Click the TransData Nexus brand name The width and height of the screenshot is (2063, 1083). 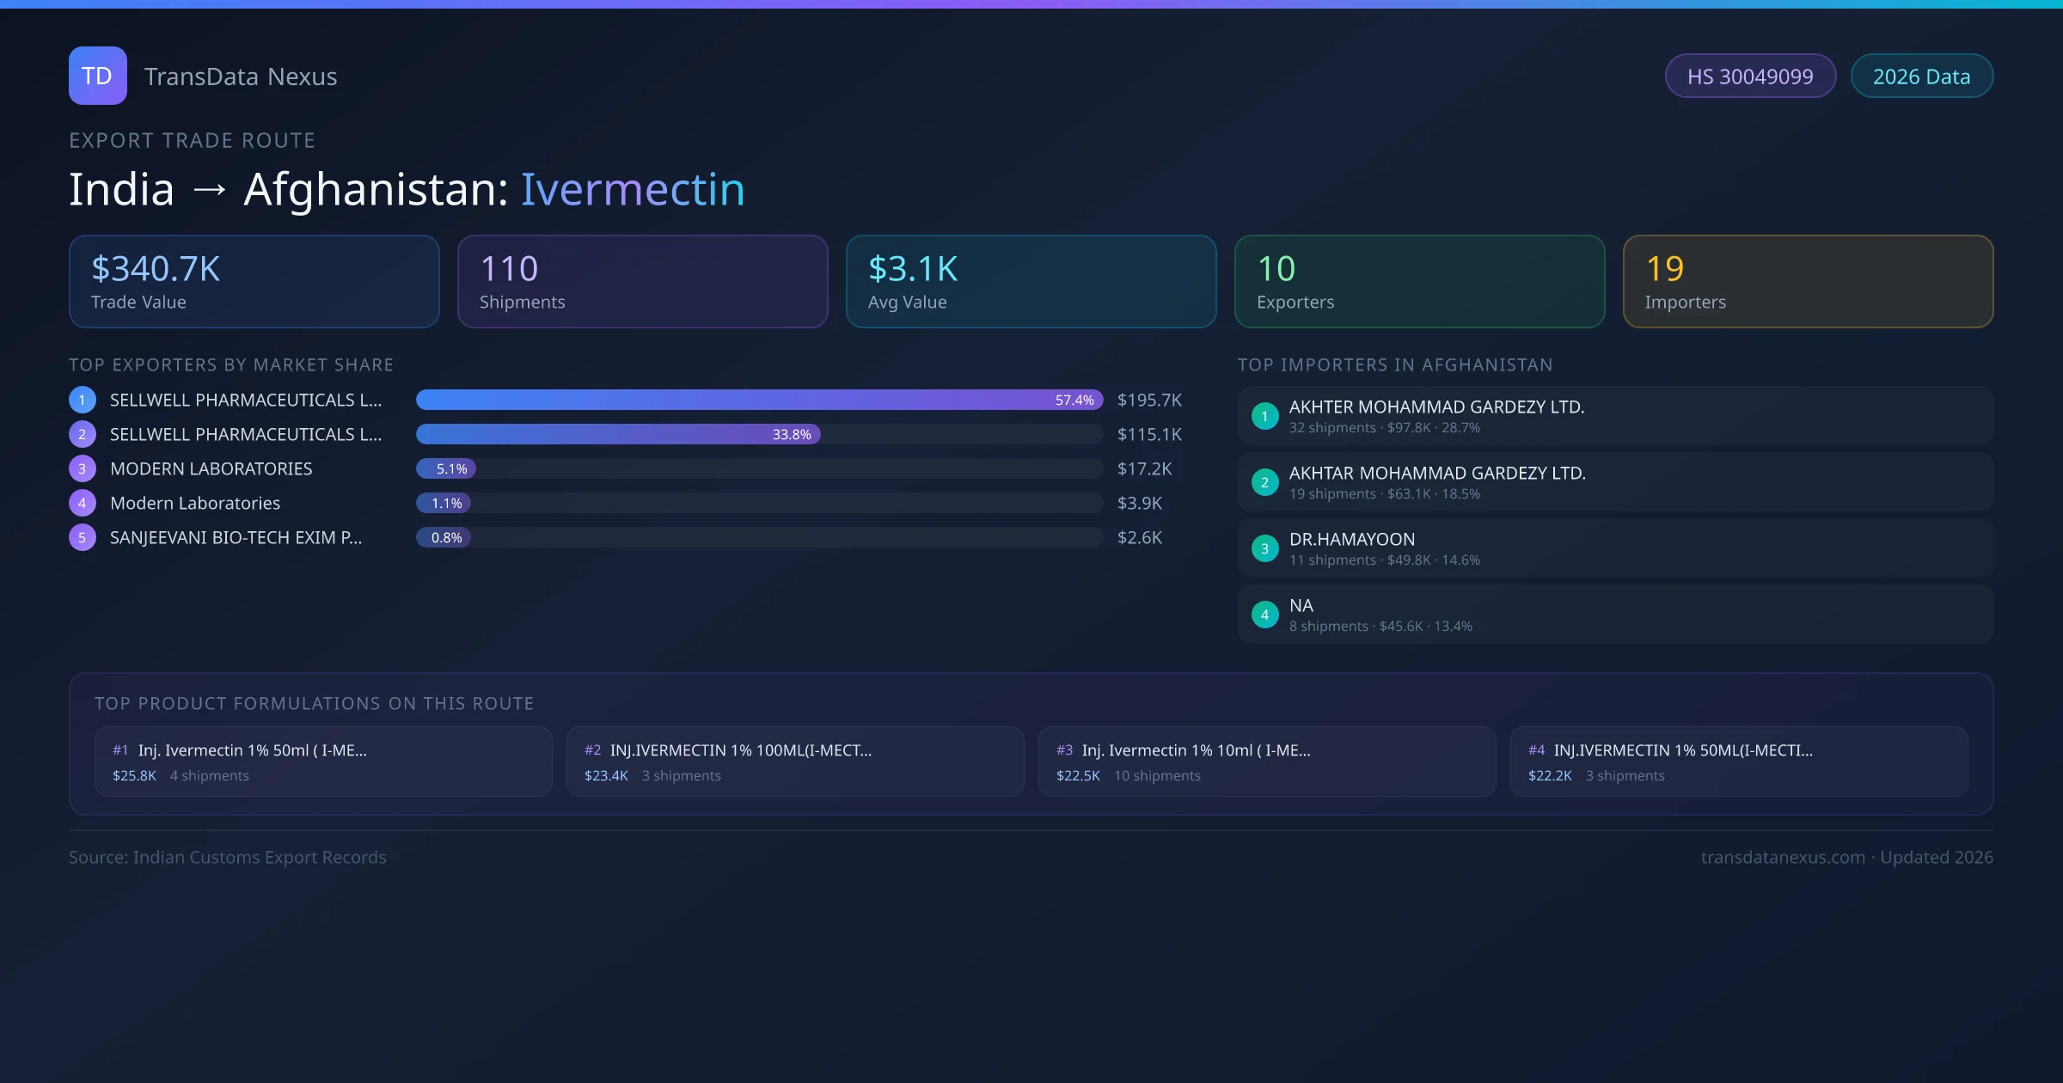tap(241, 76)
